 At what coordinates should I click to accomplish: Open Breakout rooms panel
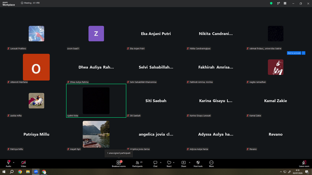118,164
